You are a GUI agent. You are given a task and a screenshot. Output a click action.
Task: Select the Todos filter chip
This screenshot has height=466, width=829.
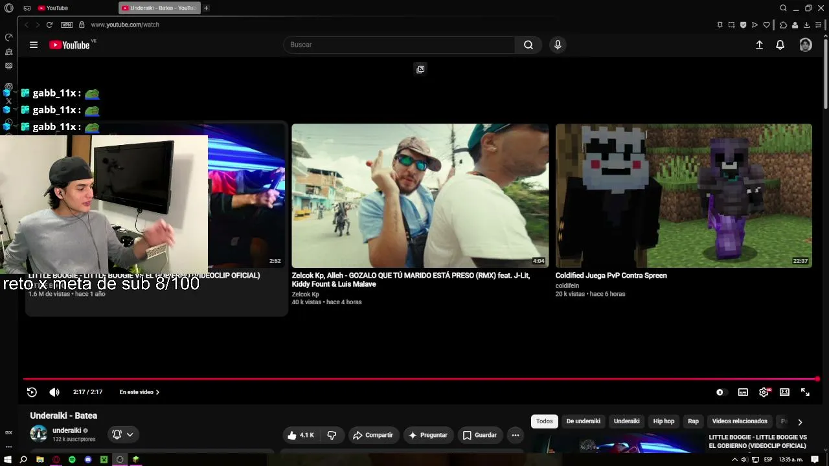[545, 421]
